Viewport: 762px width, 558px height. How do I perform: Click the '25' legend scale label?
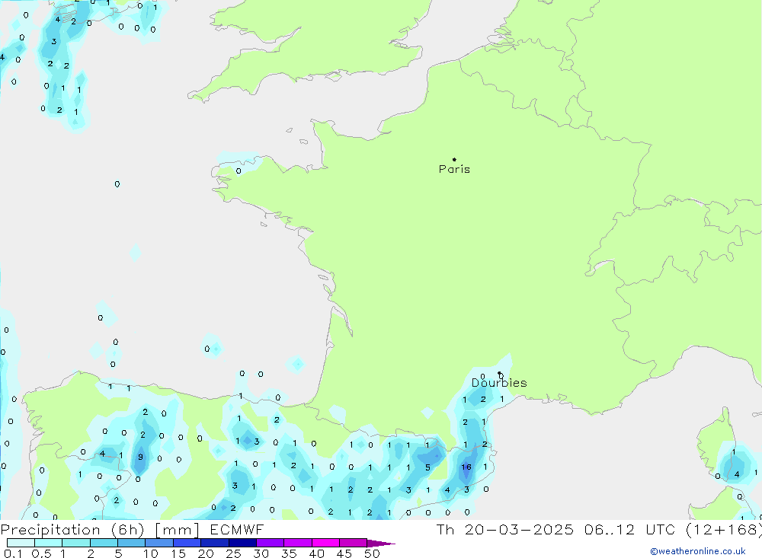234,553
